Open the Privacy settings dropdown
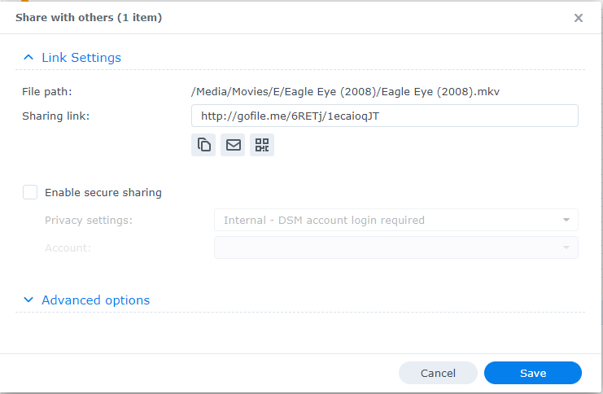Screen dimensions: 603x394 pyautogui.click(x=395, y=220)
